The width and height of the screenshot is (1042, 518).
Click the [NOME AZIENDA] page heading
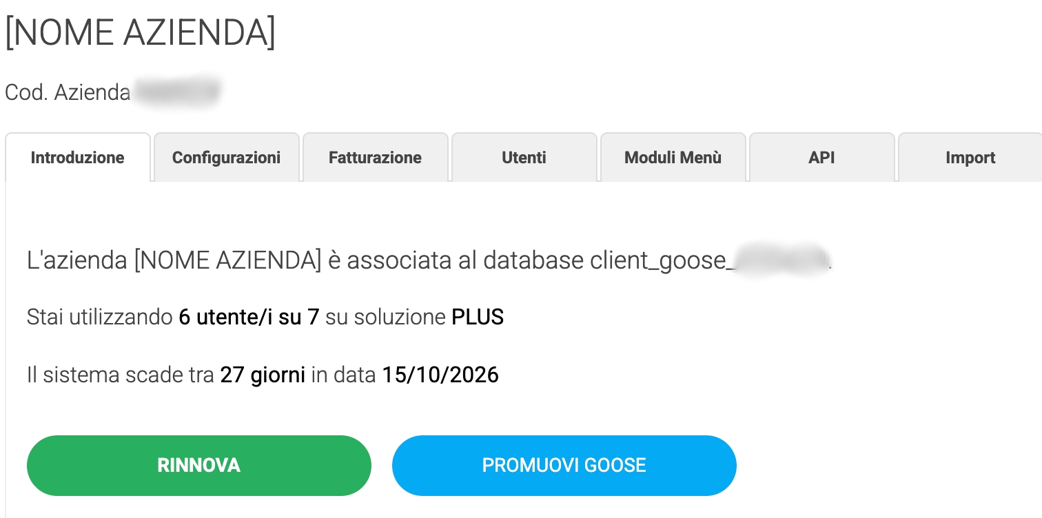141,32
